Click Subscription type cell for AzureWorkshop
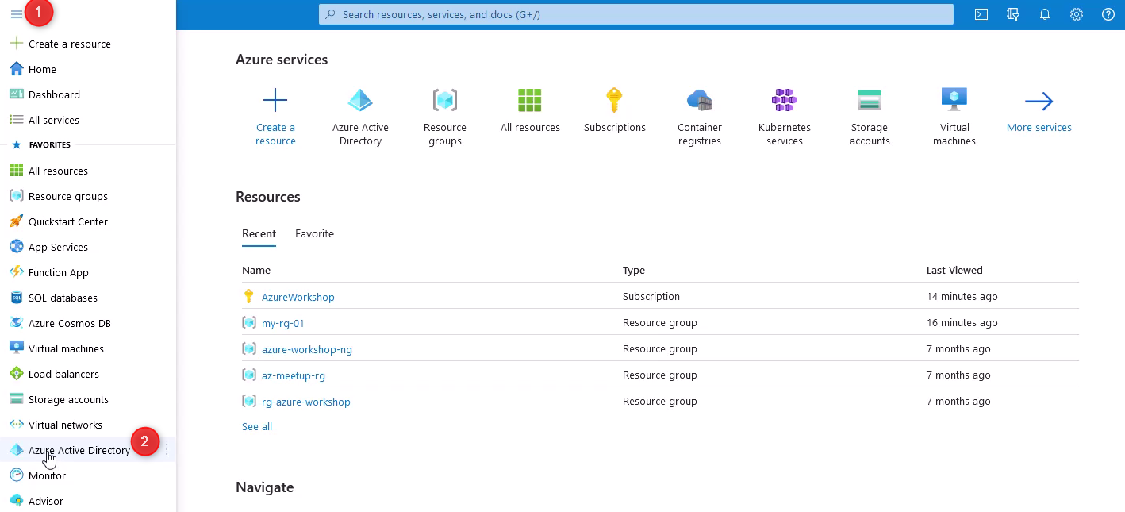The height and width of the screenshot is (512, 1125). 651,296
